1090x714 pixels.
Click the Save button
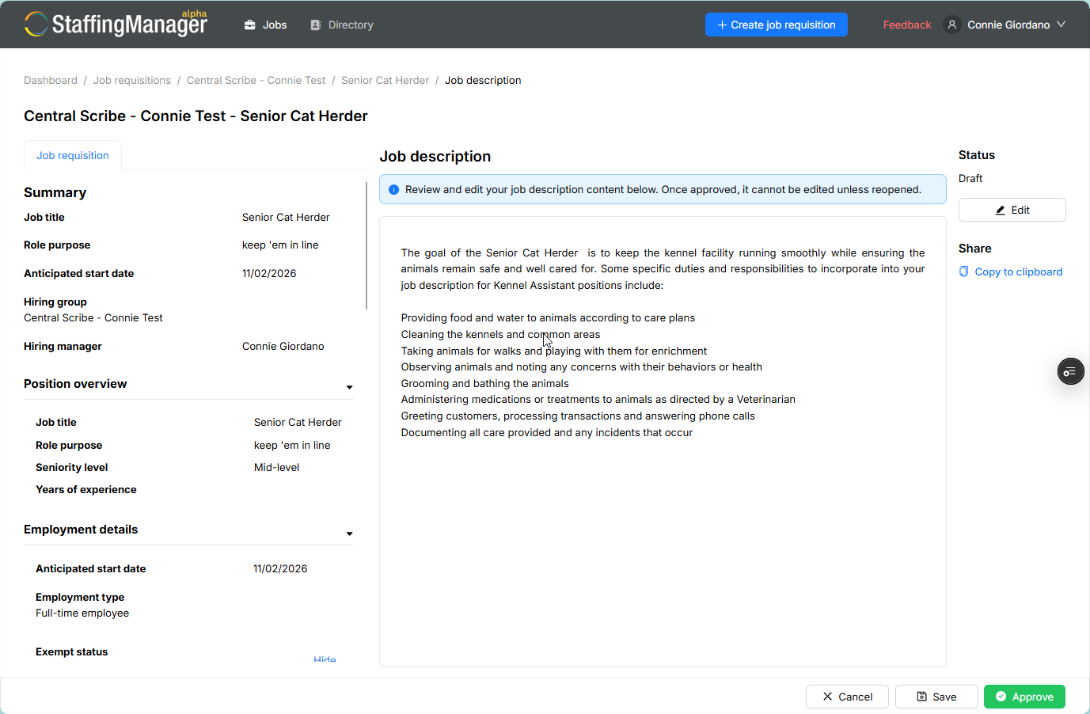coord(936,697)
